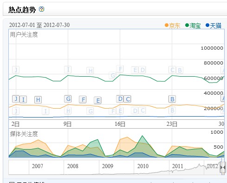The image size is (227, 183).
Task: Grab the range slider handle at 2012
Action: tap(223, 167)
